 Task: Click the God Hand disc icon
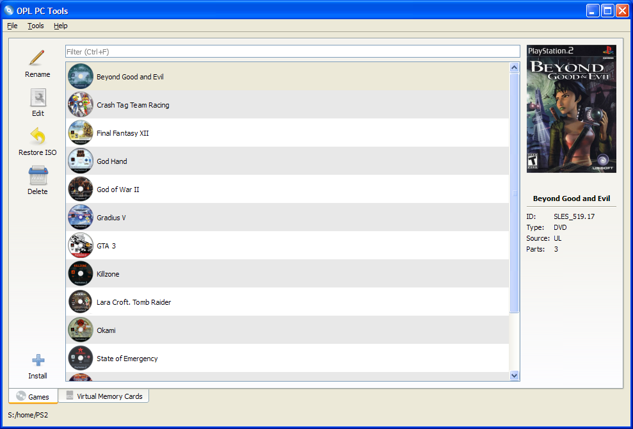[81, 161]
